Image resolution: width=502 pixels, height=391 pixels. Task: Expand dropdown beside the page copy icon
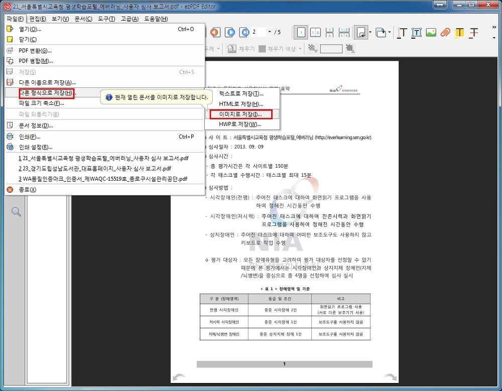[390, 32]
